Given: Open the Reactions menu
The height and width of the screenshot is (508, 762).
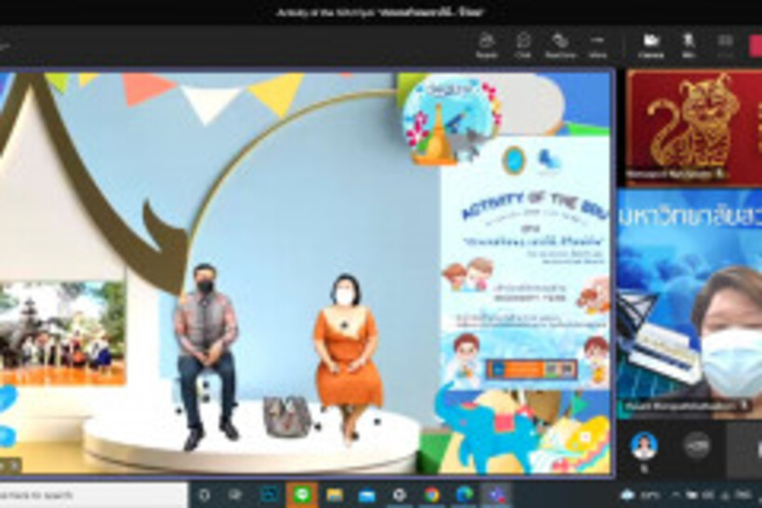Looking at the screenshot, I should pos(559,45).
